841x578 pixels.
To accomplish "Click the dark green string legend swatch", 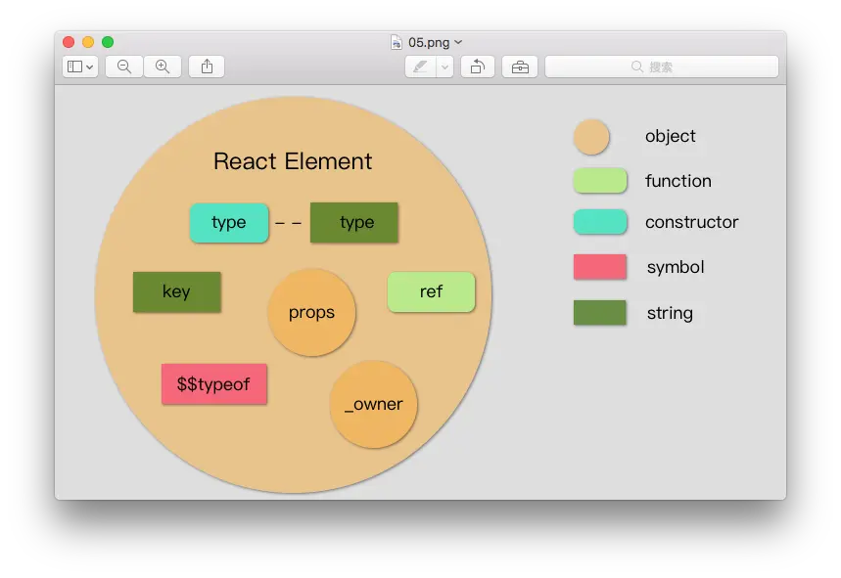I will tap(600, 312).
